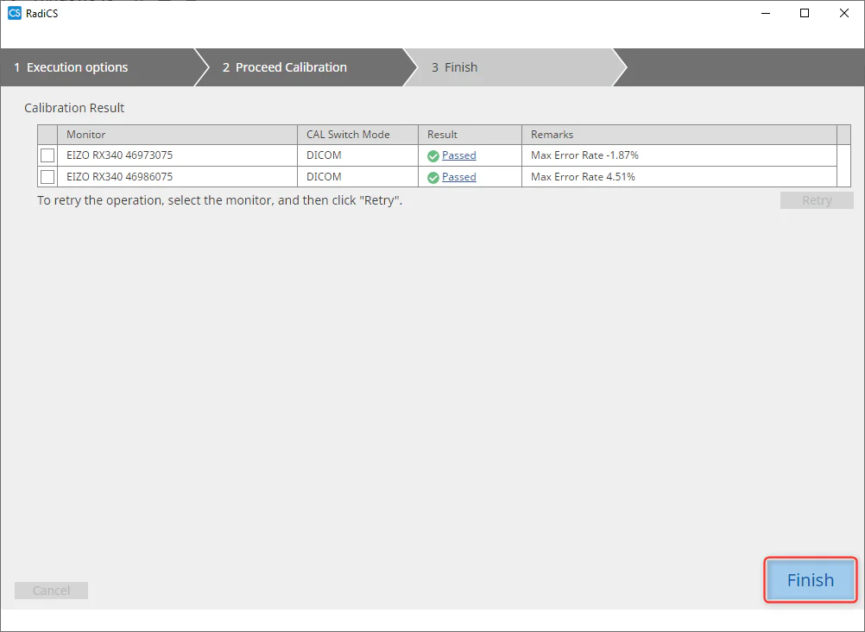Select Max Error Rate 4.51% remarks cell
The width and height of the screenshot is (865, 632).
coord(679,177)
